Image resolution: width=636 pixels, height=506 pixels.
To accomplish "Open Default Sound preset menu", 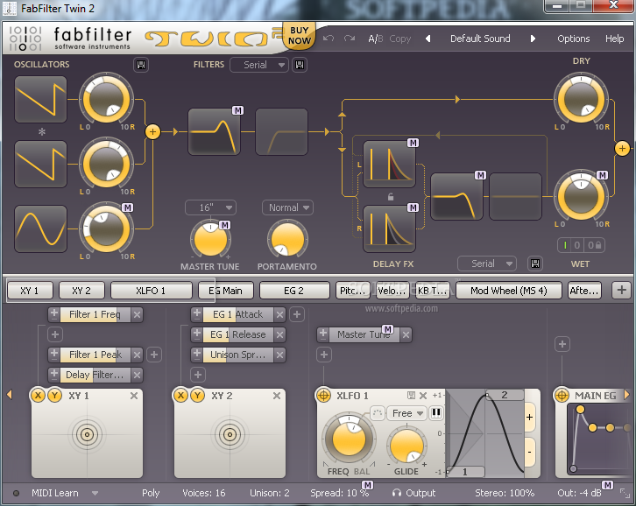I will pos(480,39).
